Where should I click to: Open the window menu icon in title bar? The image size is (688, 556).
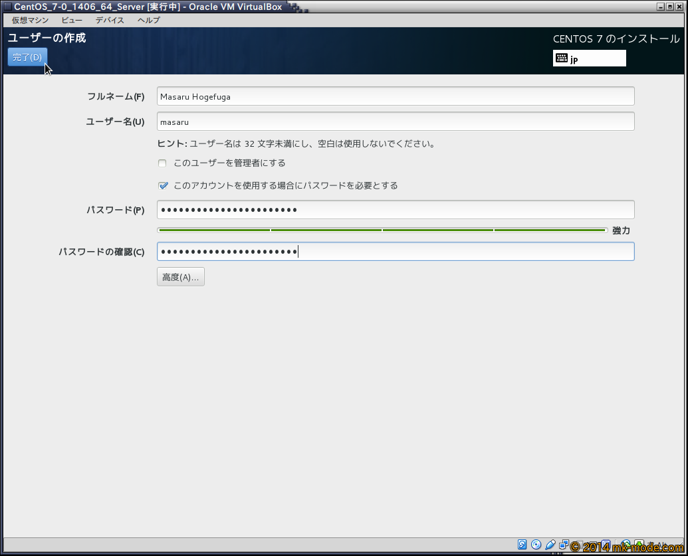7,7
